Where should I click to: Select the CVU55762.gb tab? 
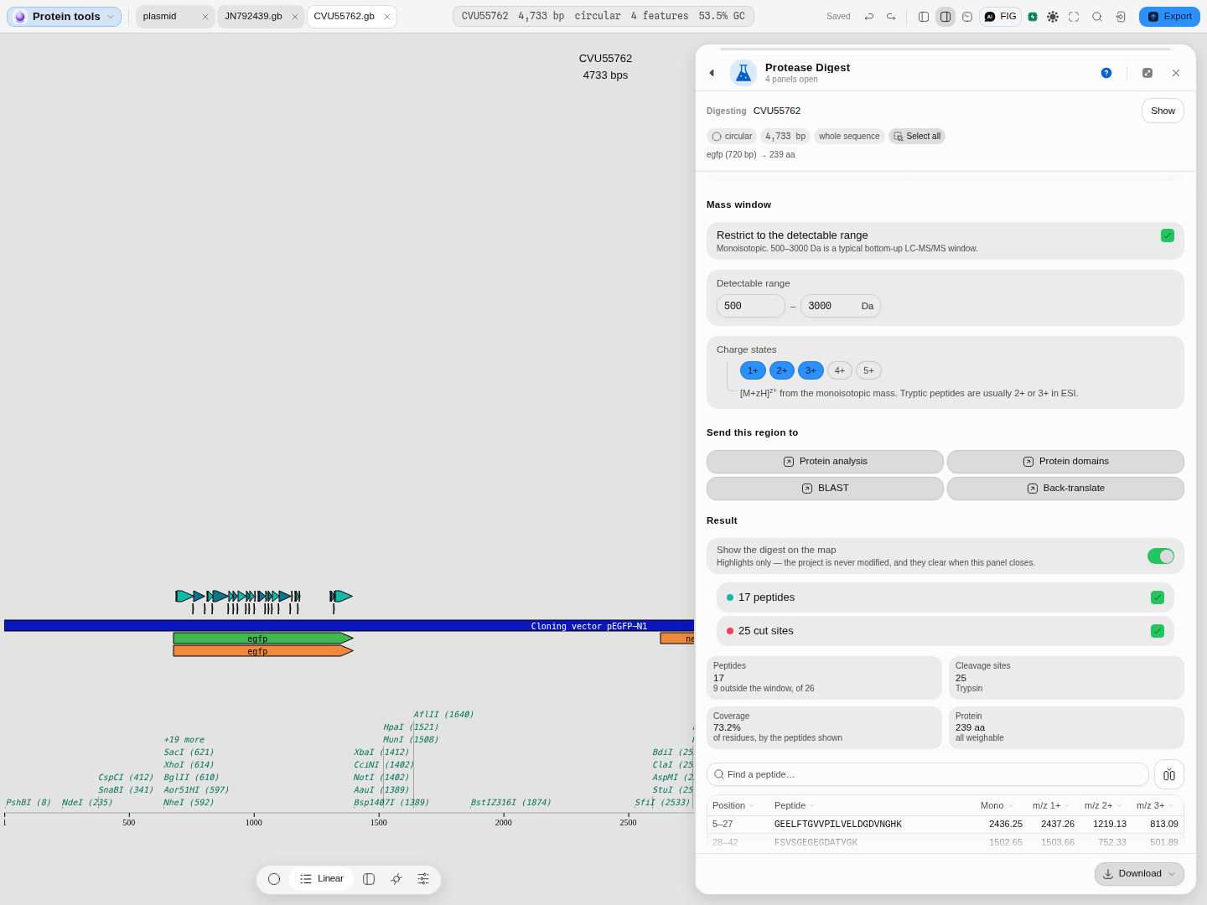click(x=352, y=17)
